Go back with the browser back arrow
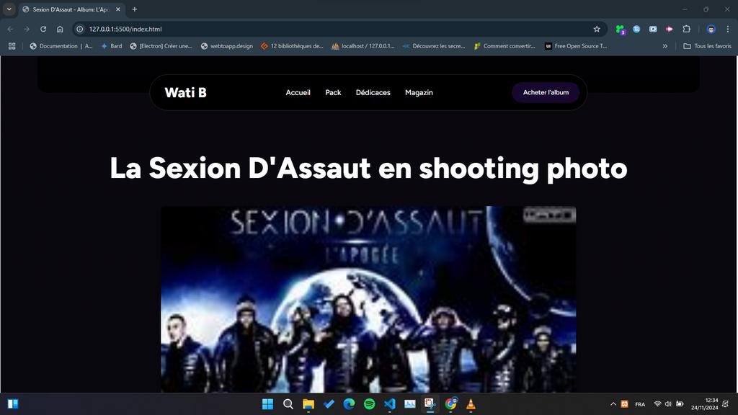The image size is (738, 415). [10, 29]
